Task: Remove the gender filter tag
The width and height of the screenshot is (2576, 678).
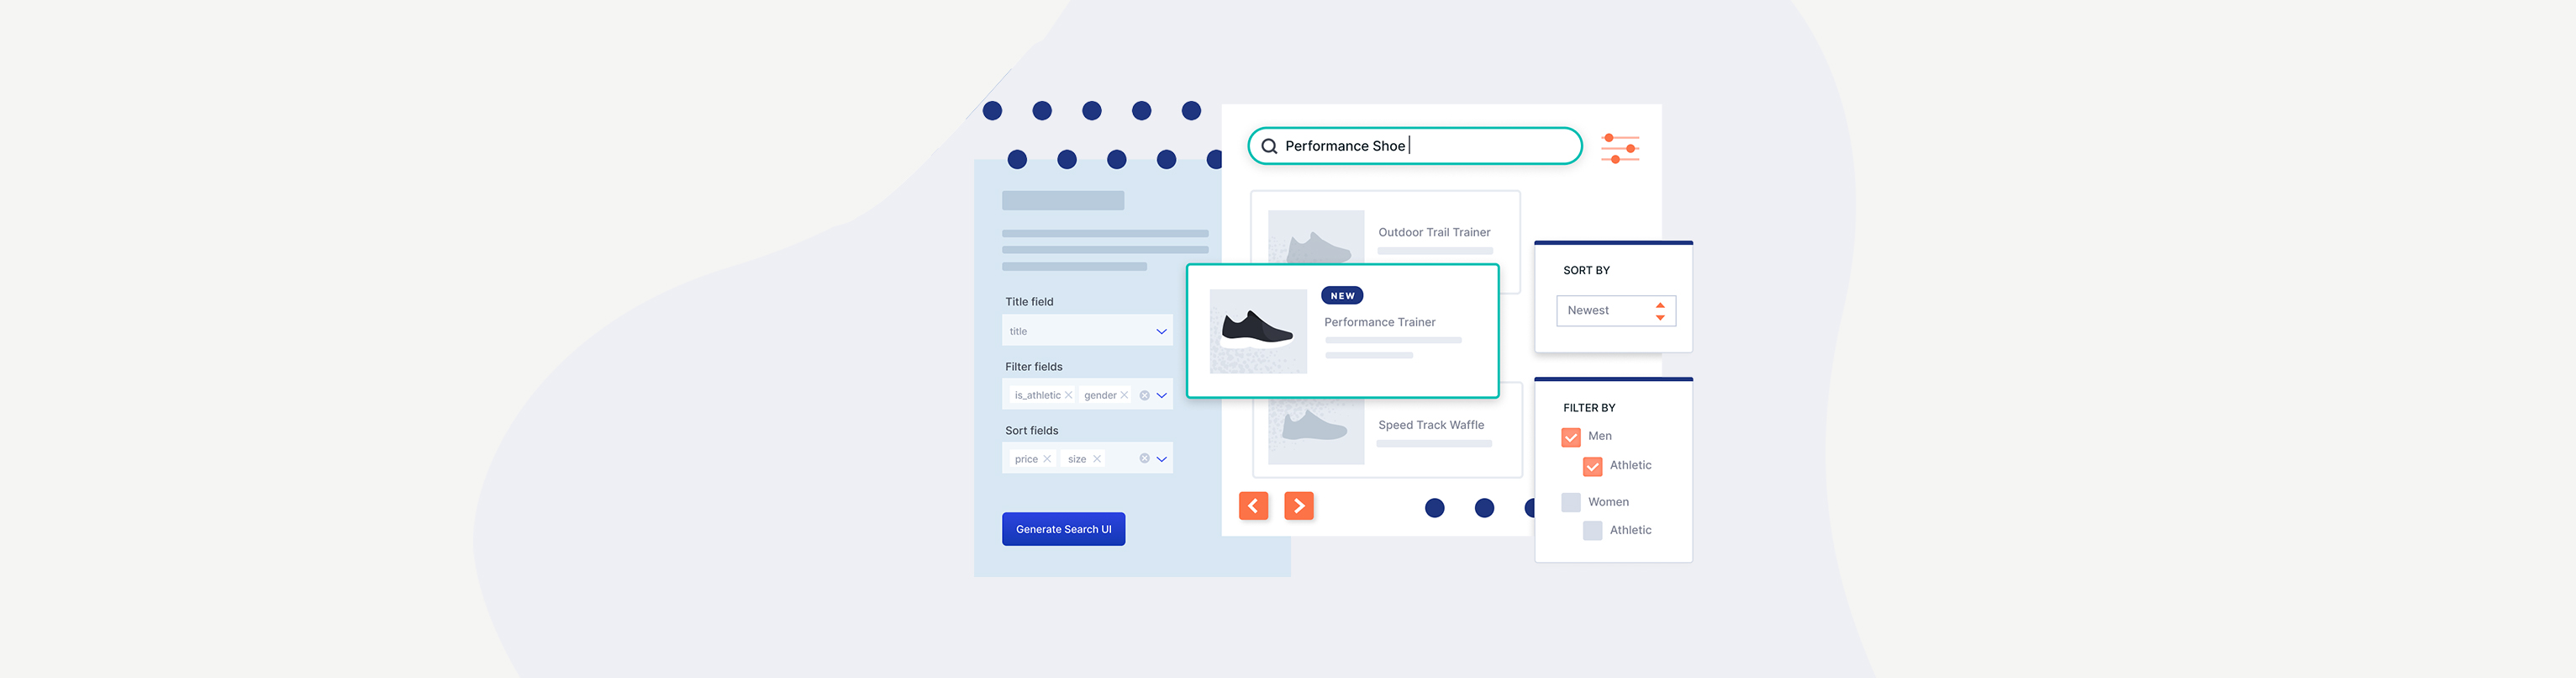Action: pyautogui.click(x=1124, y=395)
